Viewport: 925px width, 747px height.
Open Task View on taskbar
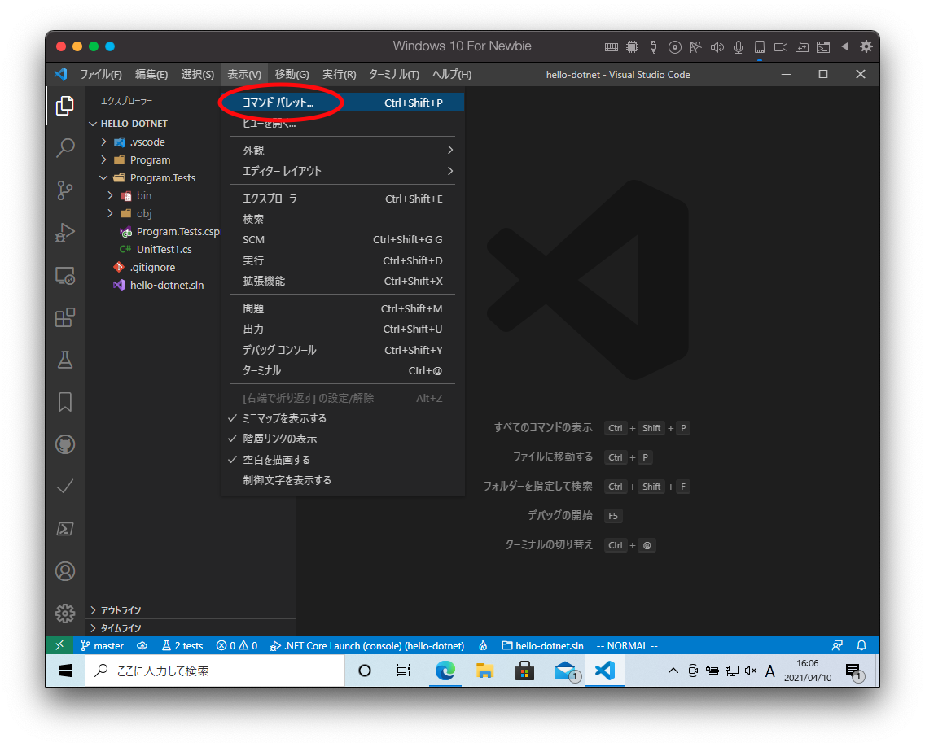[x=404, y=671]
